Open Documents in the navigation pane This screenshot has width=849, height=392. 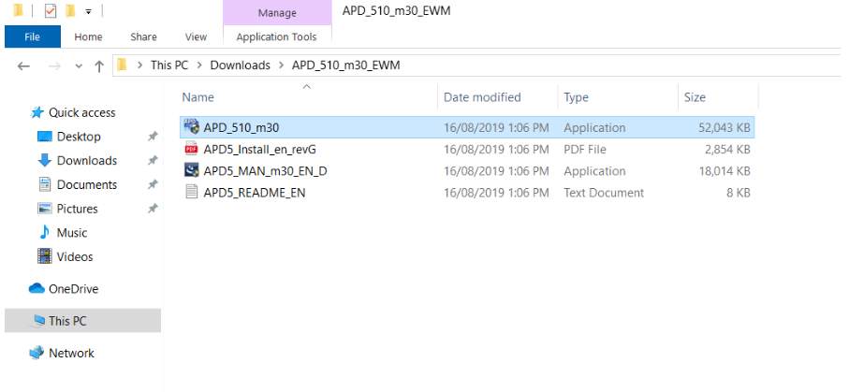pos(87,184)
